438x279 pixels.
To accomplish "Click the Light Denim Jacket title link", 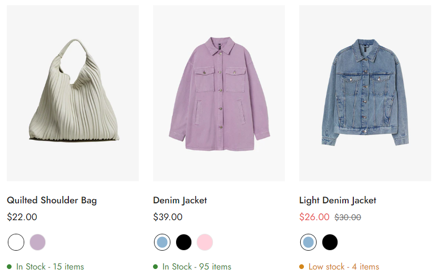I will [x=338, y=200].
